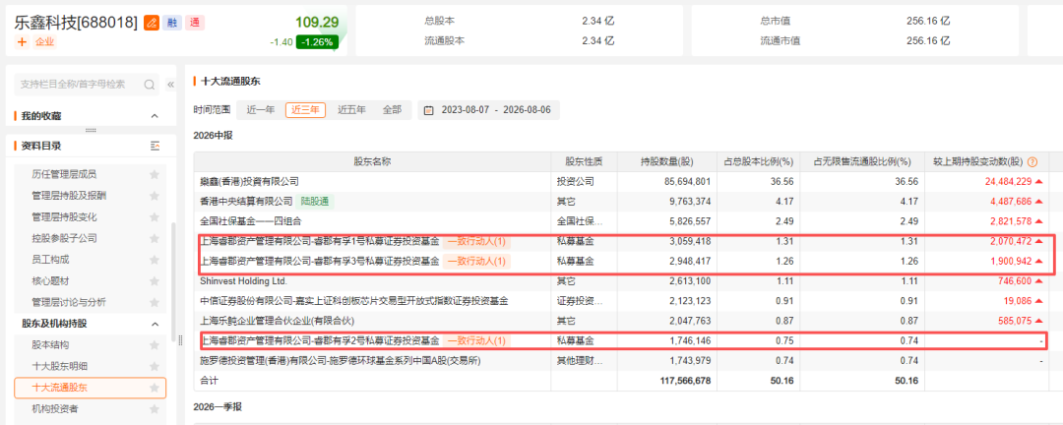Collapse the 股东及机构持股 group
Viewport: 1063px width, 425px height.
(155, 324)
